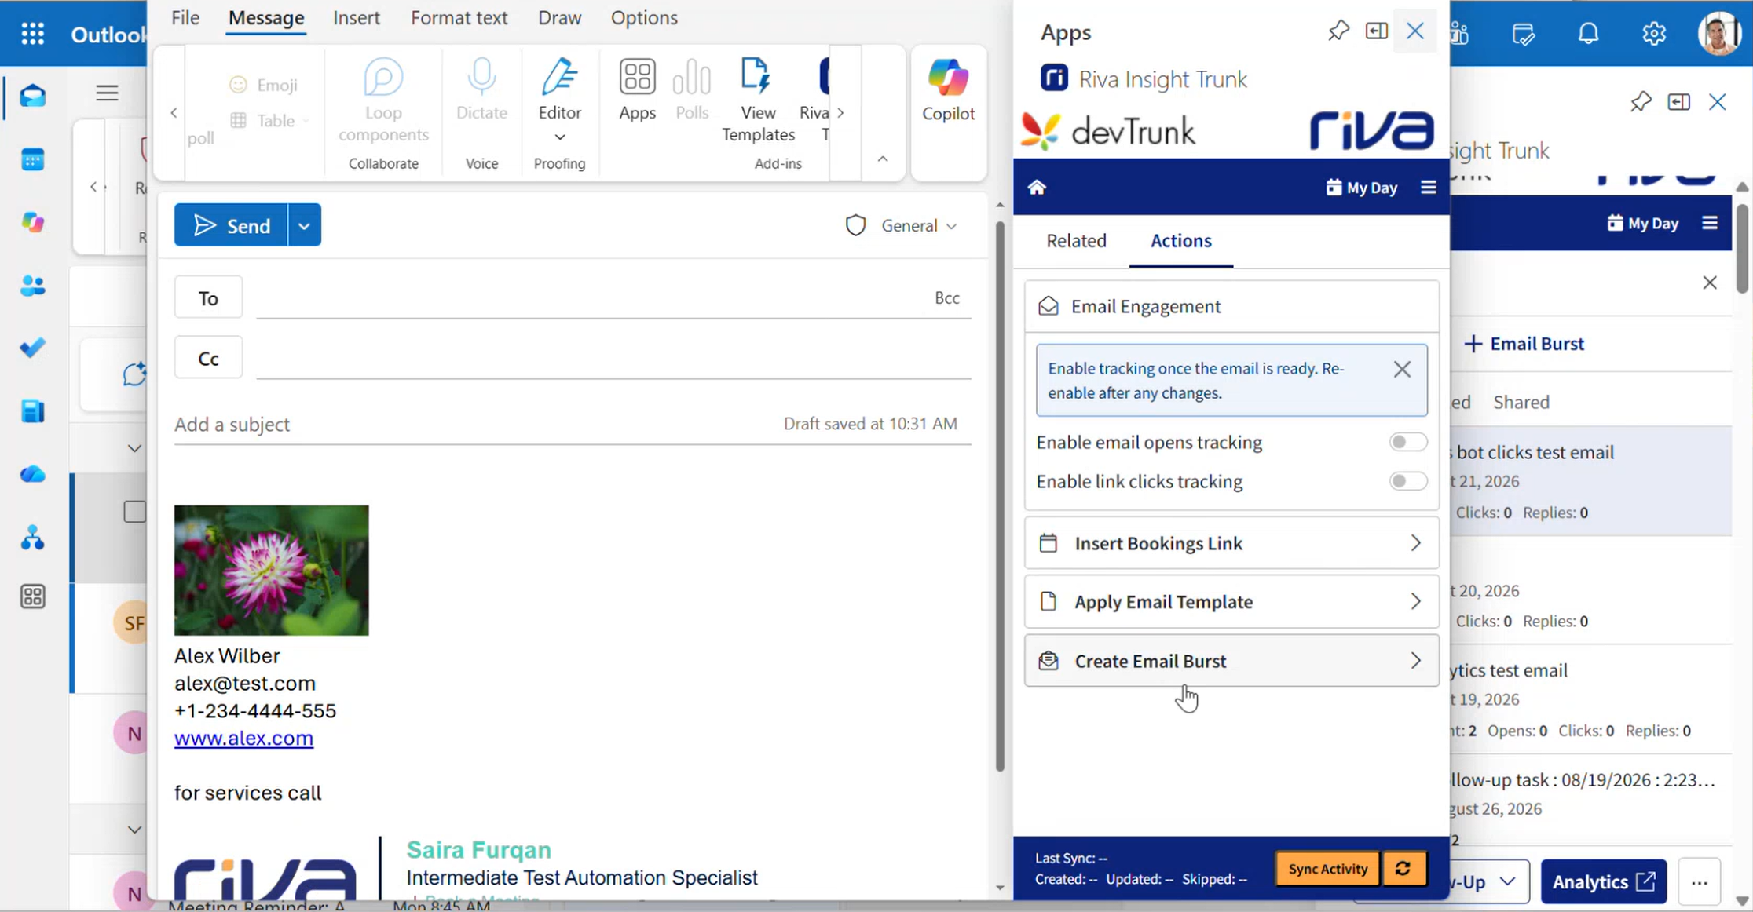
Task: Select the 'bot clicks test email' entry
Action: pos(1590,481)
